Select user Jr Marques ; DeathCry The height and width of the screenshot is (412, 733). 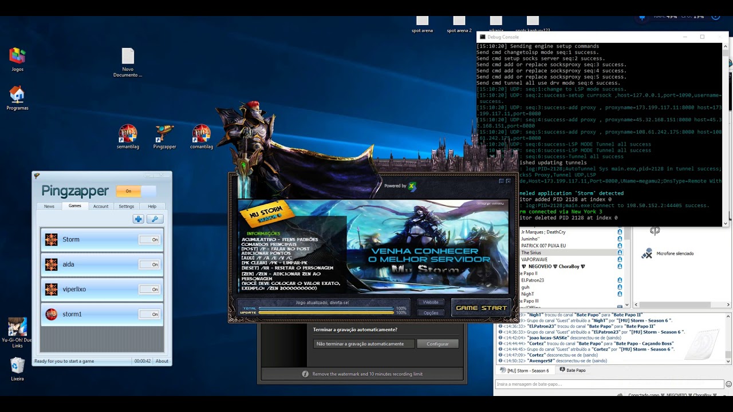[x=543, y=232]
